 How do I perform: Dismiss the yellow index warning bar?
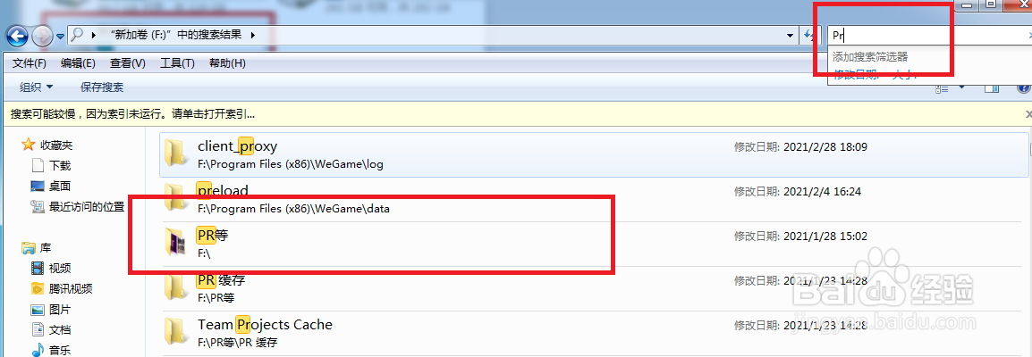1028,114
